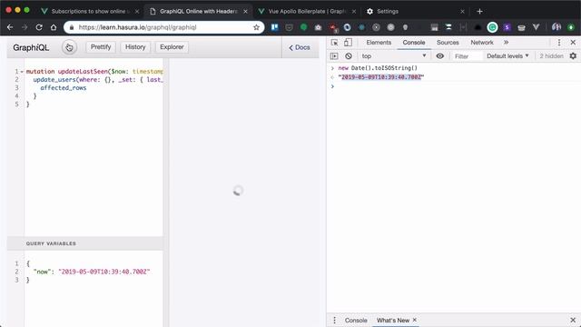Click affected_rows in the query editor
This screenshot has height=327, width=581.
[x=64, y=88]
